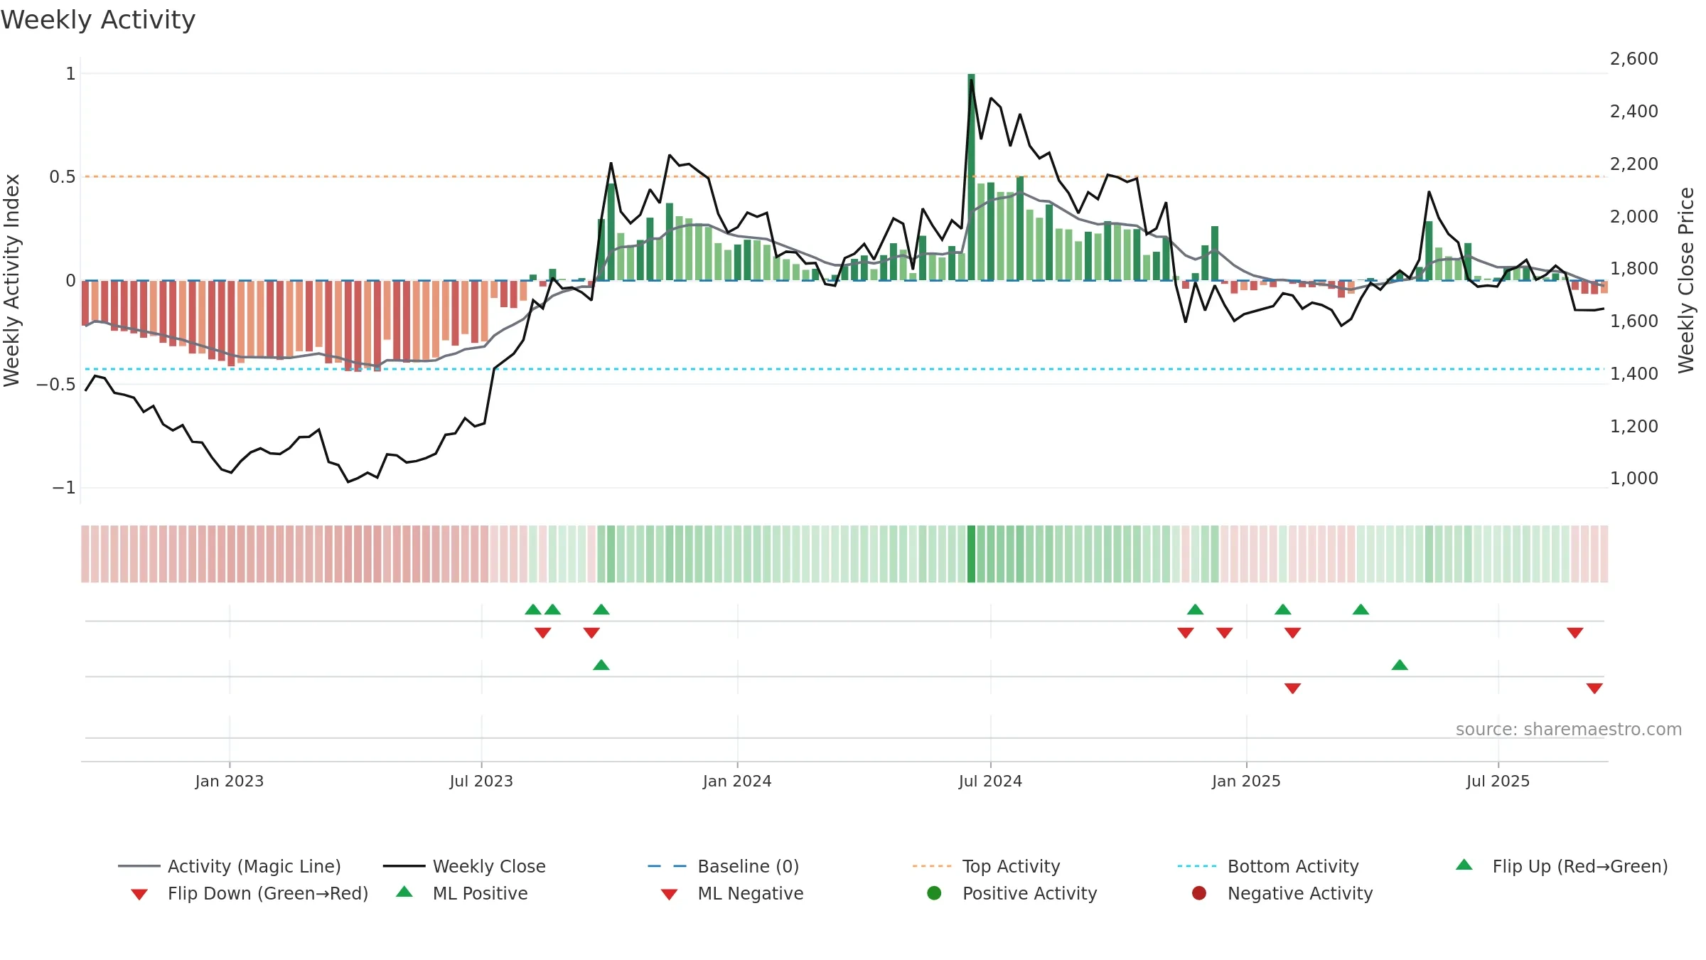Image resolution: width=1706 pixels, height=960 pixels.
Task: Toggle the Weekly Close legend entry
Action: pyautogui.click(x=464, y=866)
